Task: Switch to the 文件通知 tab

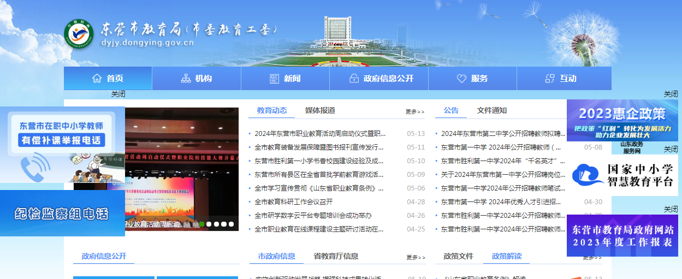Action: 492,110
